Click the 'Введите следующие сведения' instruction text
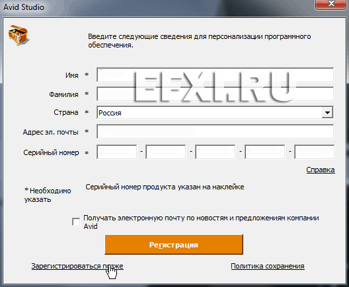349x287 pixels. (x=200, y=41)
